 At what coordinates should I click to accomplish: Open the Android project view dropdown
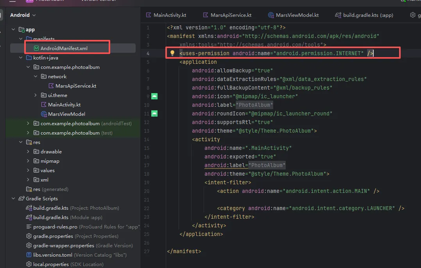point(23,15)
